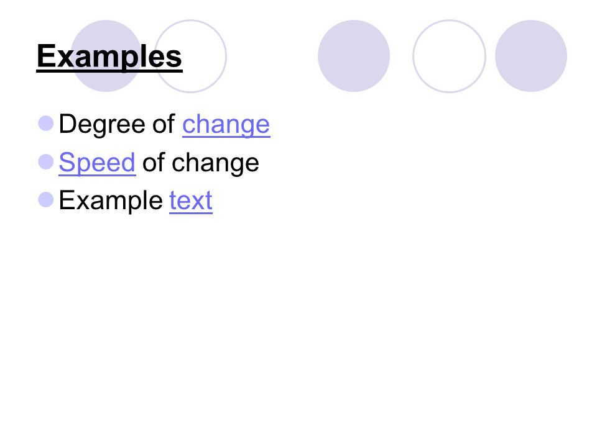
Task: Select the underlined "Examples" slide title
Action: (x=109, y=56)
